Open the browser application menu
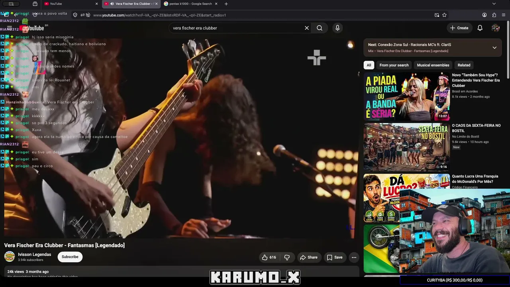The image size is (510, 287). click(504, 15)
